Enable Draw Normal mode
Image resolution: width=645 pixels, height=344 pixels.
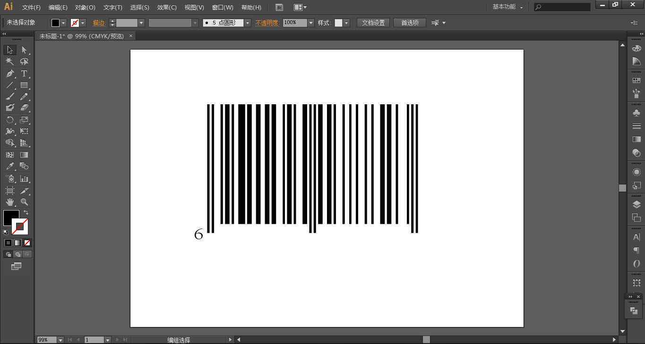(x=8, y=254)
